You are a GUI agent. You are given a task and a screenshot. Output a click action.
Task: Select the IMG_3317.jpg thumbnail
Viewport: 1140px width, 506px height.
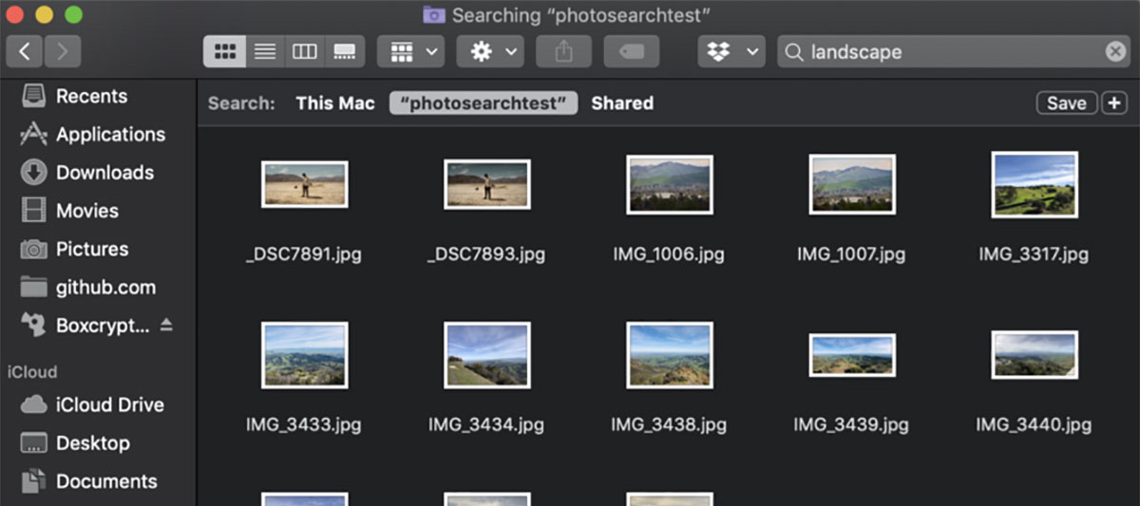(1034, 184)
